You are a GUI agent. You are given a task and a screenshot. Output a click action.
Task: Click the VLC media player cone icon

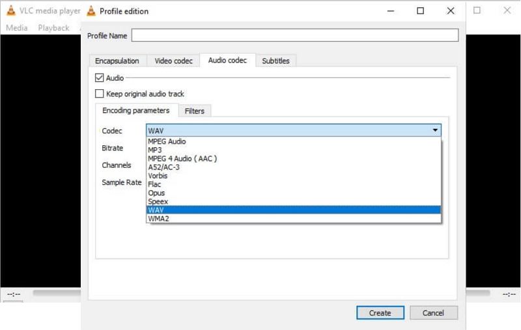pyautogui.click(x=10, y=11)
